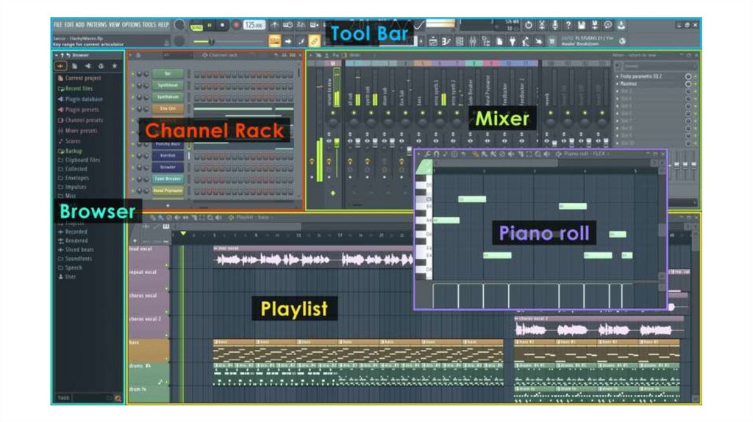
Task: Select the Tape Breaker channel button
Action: (x=168, y=179)
